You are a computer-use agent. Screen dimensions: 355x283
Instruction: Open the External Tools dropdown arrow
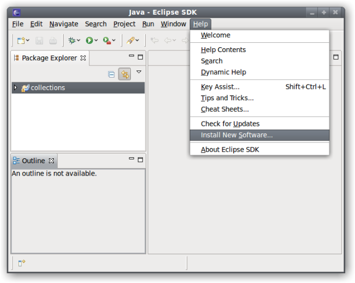pyautogui.click(x=114, y=41)
